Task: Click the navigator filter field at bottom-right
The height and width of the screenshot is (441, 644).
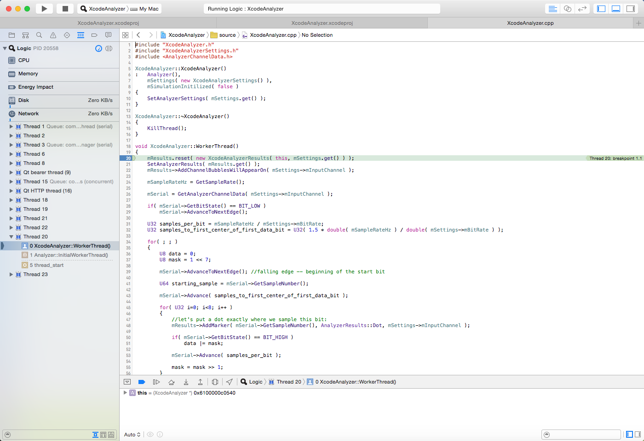Action: coord(584,435)
